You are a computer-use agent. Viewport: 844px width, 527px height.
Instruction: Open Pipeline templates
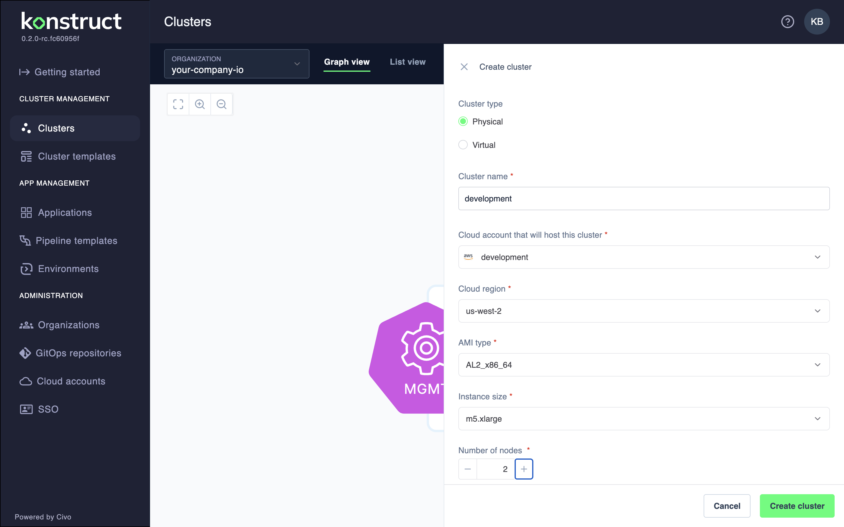click(77, 240)
